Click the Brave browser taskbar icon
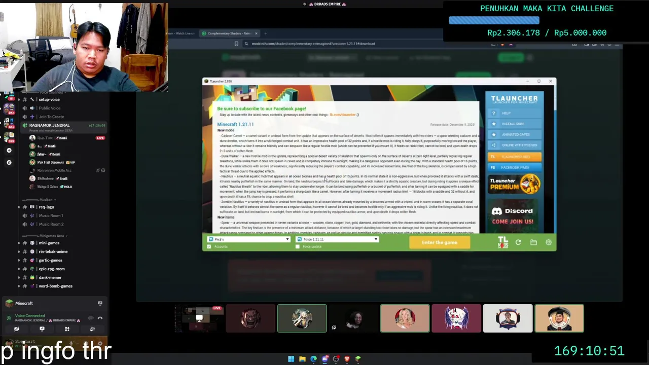649x365 pixels. point(347,359)
